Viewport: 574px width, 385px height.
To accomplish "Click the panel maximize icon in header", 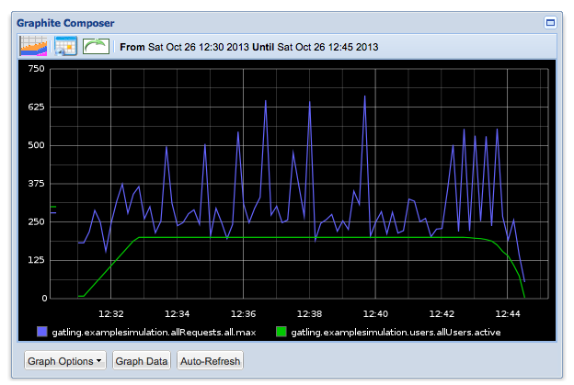I will [550, 23].
